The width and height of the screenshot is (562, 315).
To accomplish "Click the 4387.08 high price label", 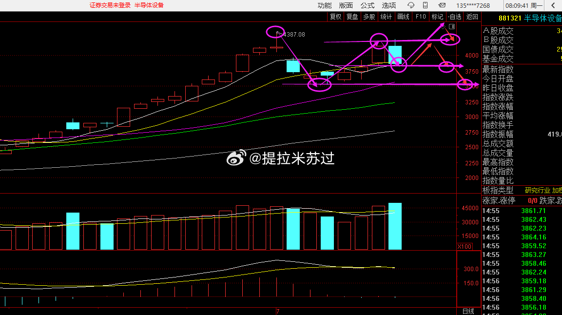I will click(294, 35).
